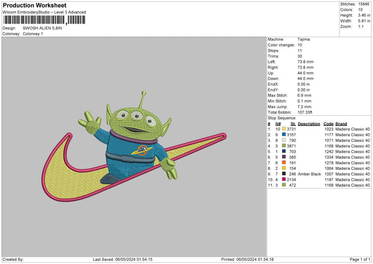Click the 'Color changes:' label
This screenshot has width=373, height=264.
coord(281,45)
